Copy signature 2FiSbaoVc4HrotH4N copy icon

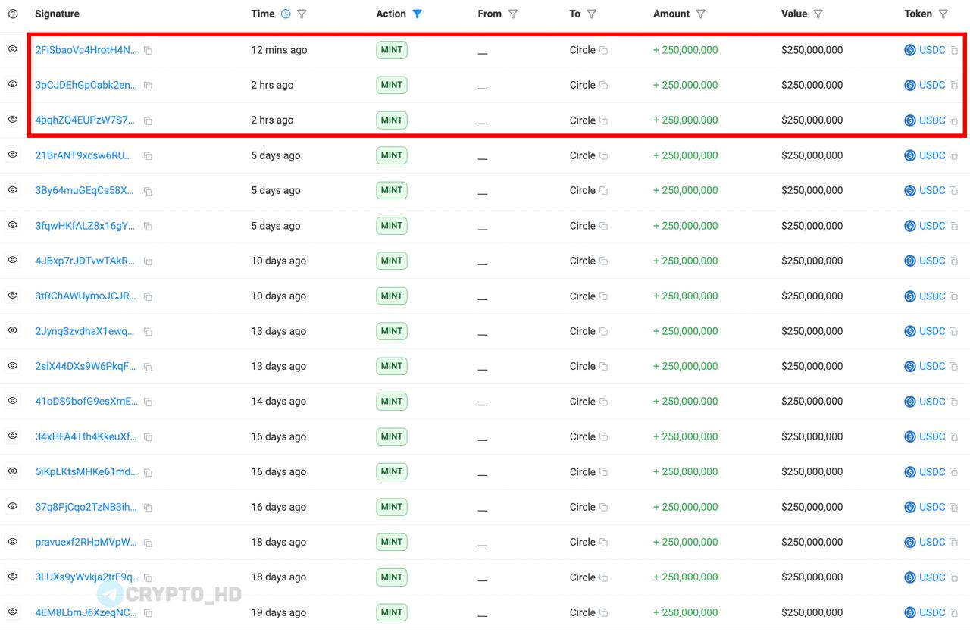click(148, 51)
